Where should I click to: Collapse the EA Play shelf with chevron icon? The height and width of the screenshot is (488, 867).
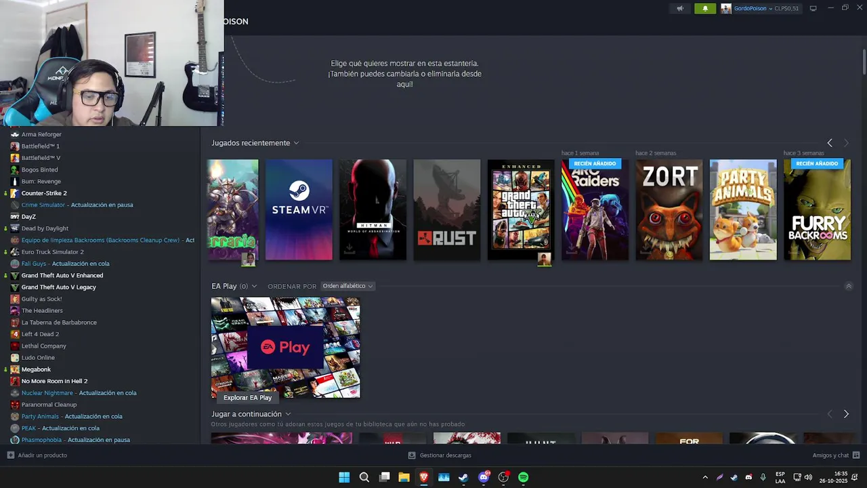(x=849, y=286)
